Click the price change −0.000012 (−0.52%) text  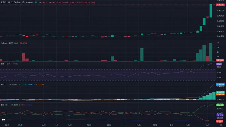point(87,2)
